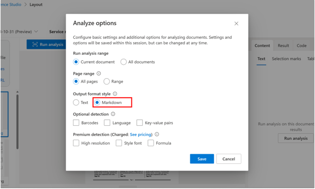The width and height of the screenshot is (315, 189).
Task: Click the Optional detection info icon
Action: pyautogui.click(x=113, y=114)
